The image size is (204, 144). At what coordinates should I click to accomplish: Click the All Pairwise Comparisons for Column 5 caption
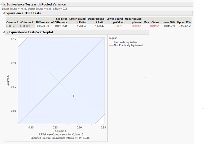pos(61,134)
